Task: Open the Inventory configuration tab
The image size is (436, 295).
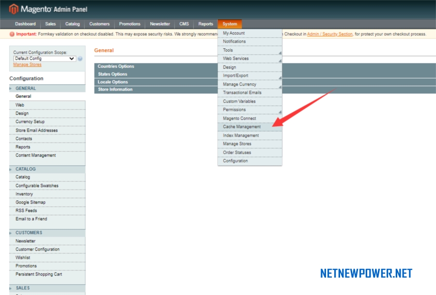Action: [x=47, y=194]
